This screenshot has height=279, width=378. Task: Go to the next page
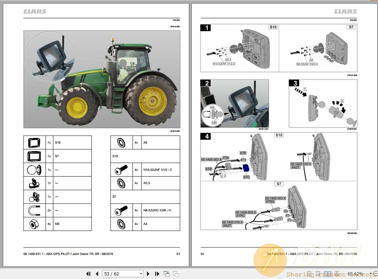pyautogui.click(x=148, y=274)
